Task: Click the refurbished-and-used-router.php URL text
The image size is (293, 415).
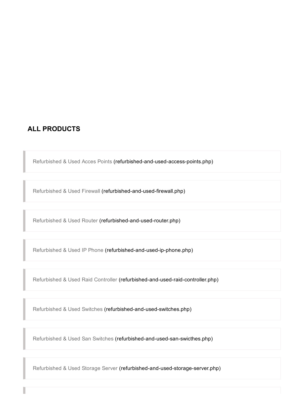Action: coord(140,221)
